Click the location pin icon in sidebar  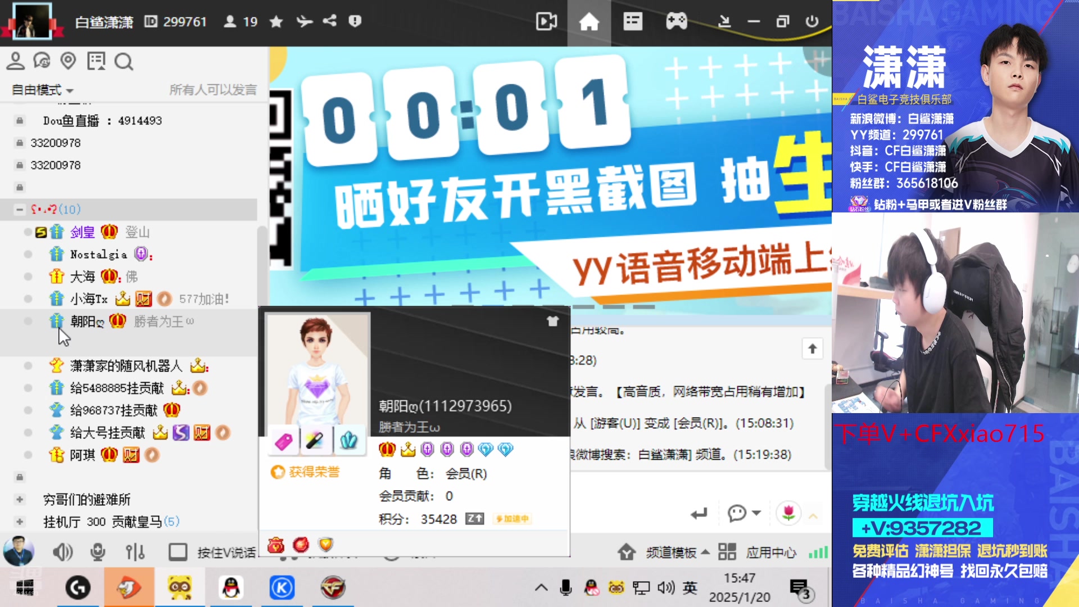68,61
